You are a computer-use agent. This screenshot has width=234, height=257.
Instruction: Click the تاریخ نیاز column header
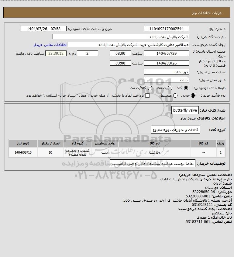[x=23, y=144]
